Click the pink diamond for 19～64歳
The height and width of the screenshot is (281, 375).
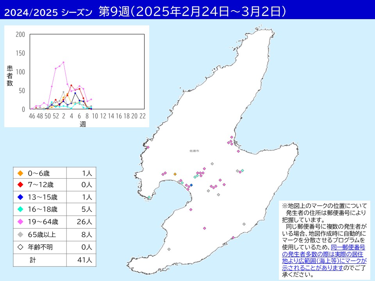(x=21, y=222)
